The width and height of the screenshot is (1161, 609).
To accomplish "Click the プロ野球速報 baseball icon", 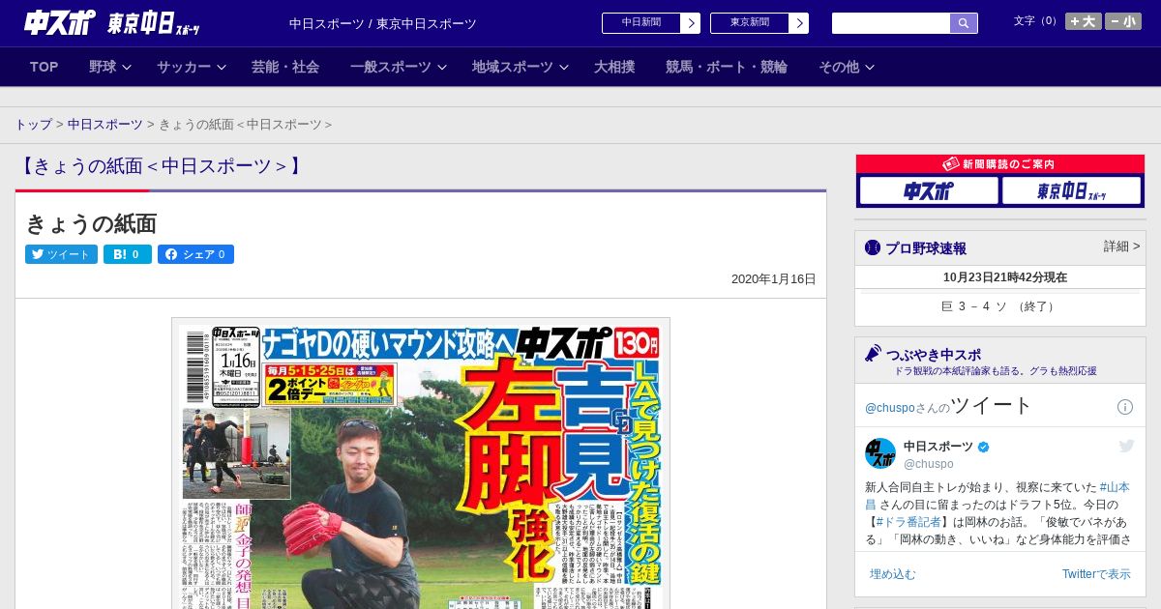I will coord(873,247).
